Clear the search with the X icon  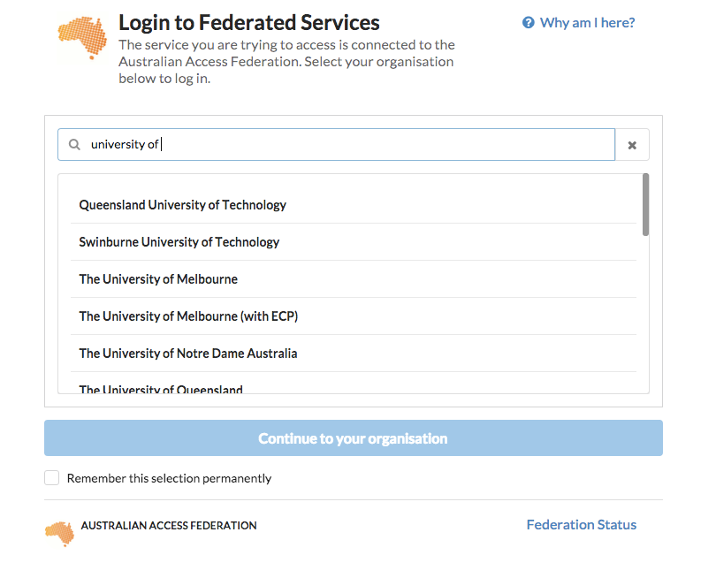(x=632, y=145)
